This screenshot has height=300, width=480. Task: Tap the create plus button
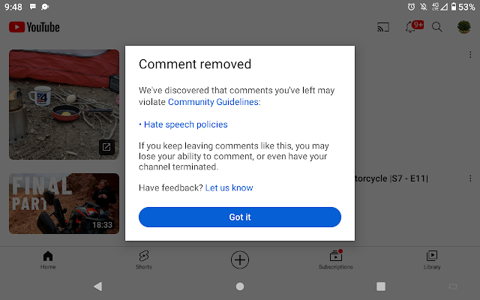240,260
